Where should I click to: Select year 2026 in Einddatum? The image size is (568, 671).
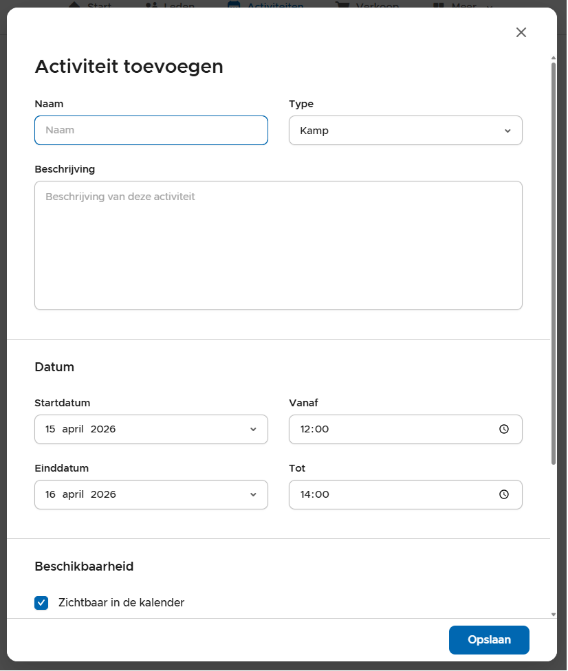point(103,494)
